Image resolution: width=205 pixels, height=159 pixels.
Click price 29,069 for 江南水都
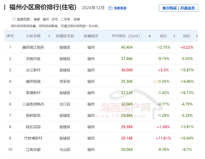pyautogui.click(x=127, y=149)
